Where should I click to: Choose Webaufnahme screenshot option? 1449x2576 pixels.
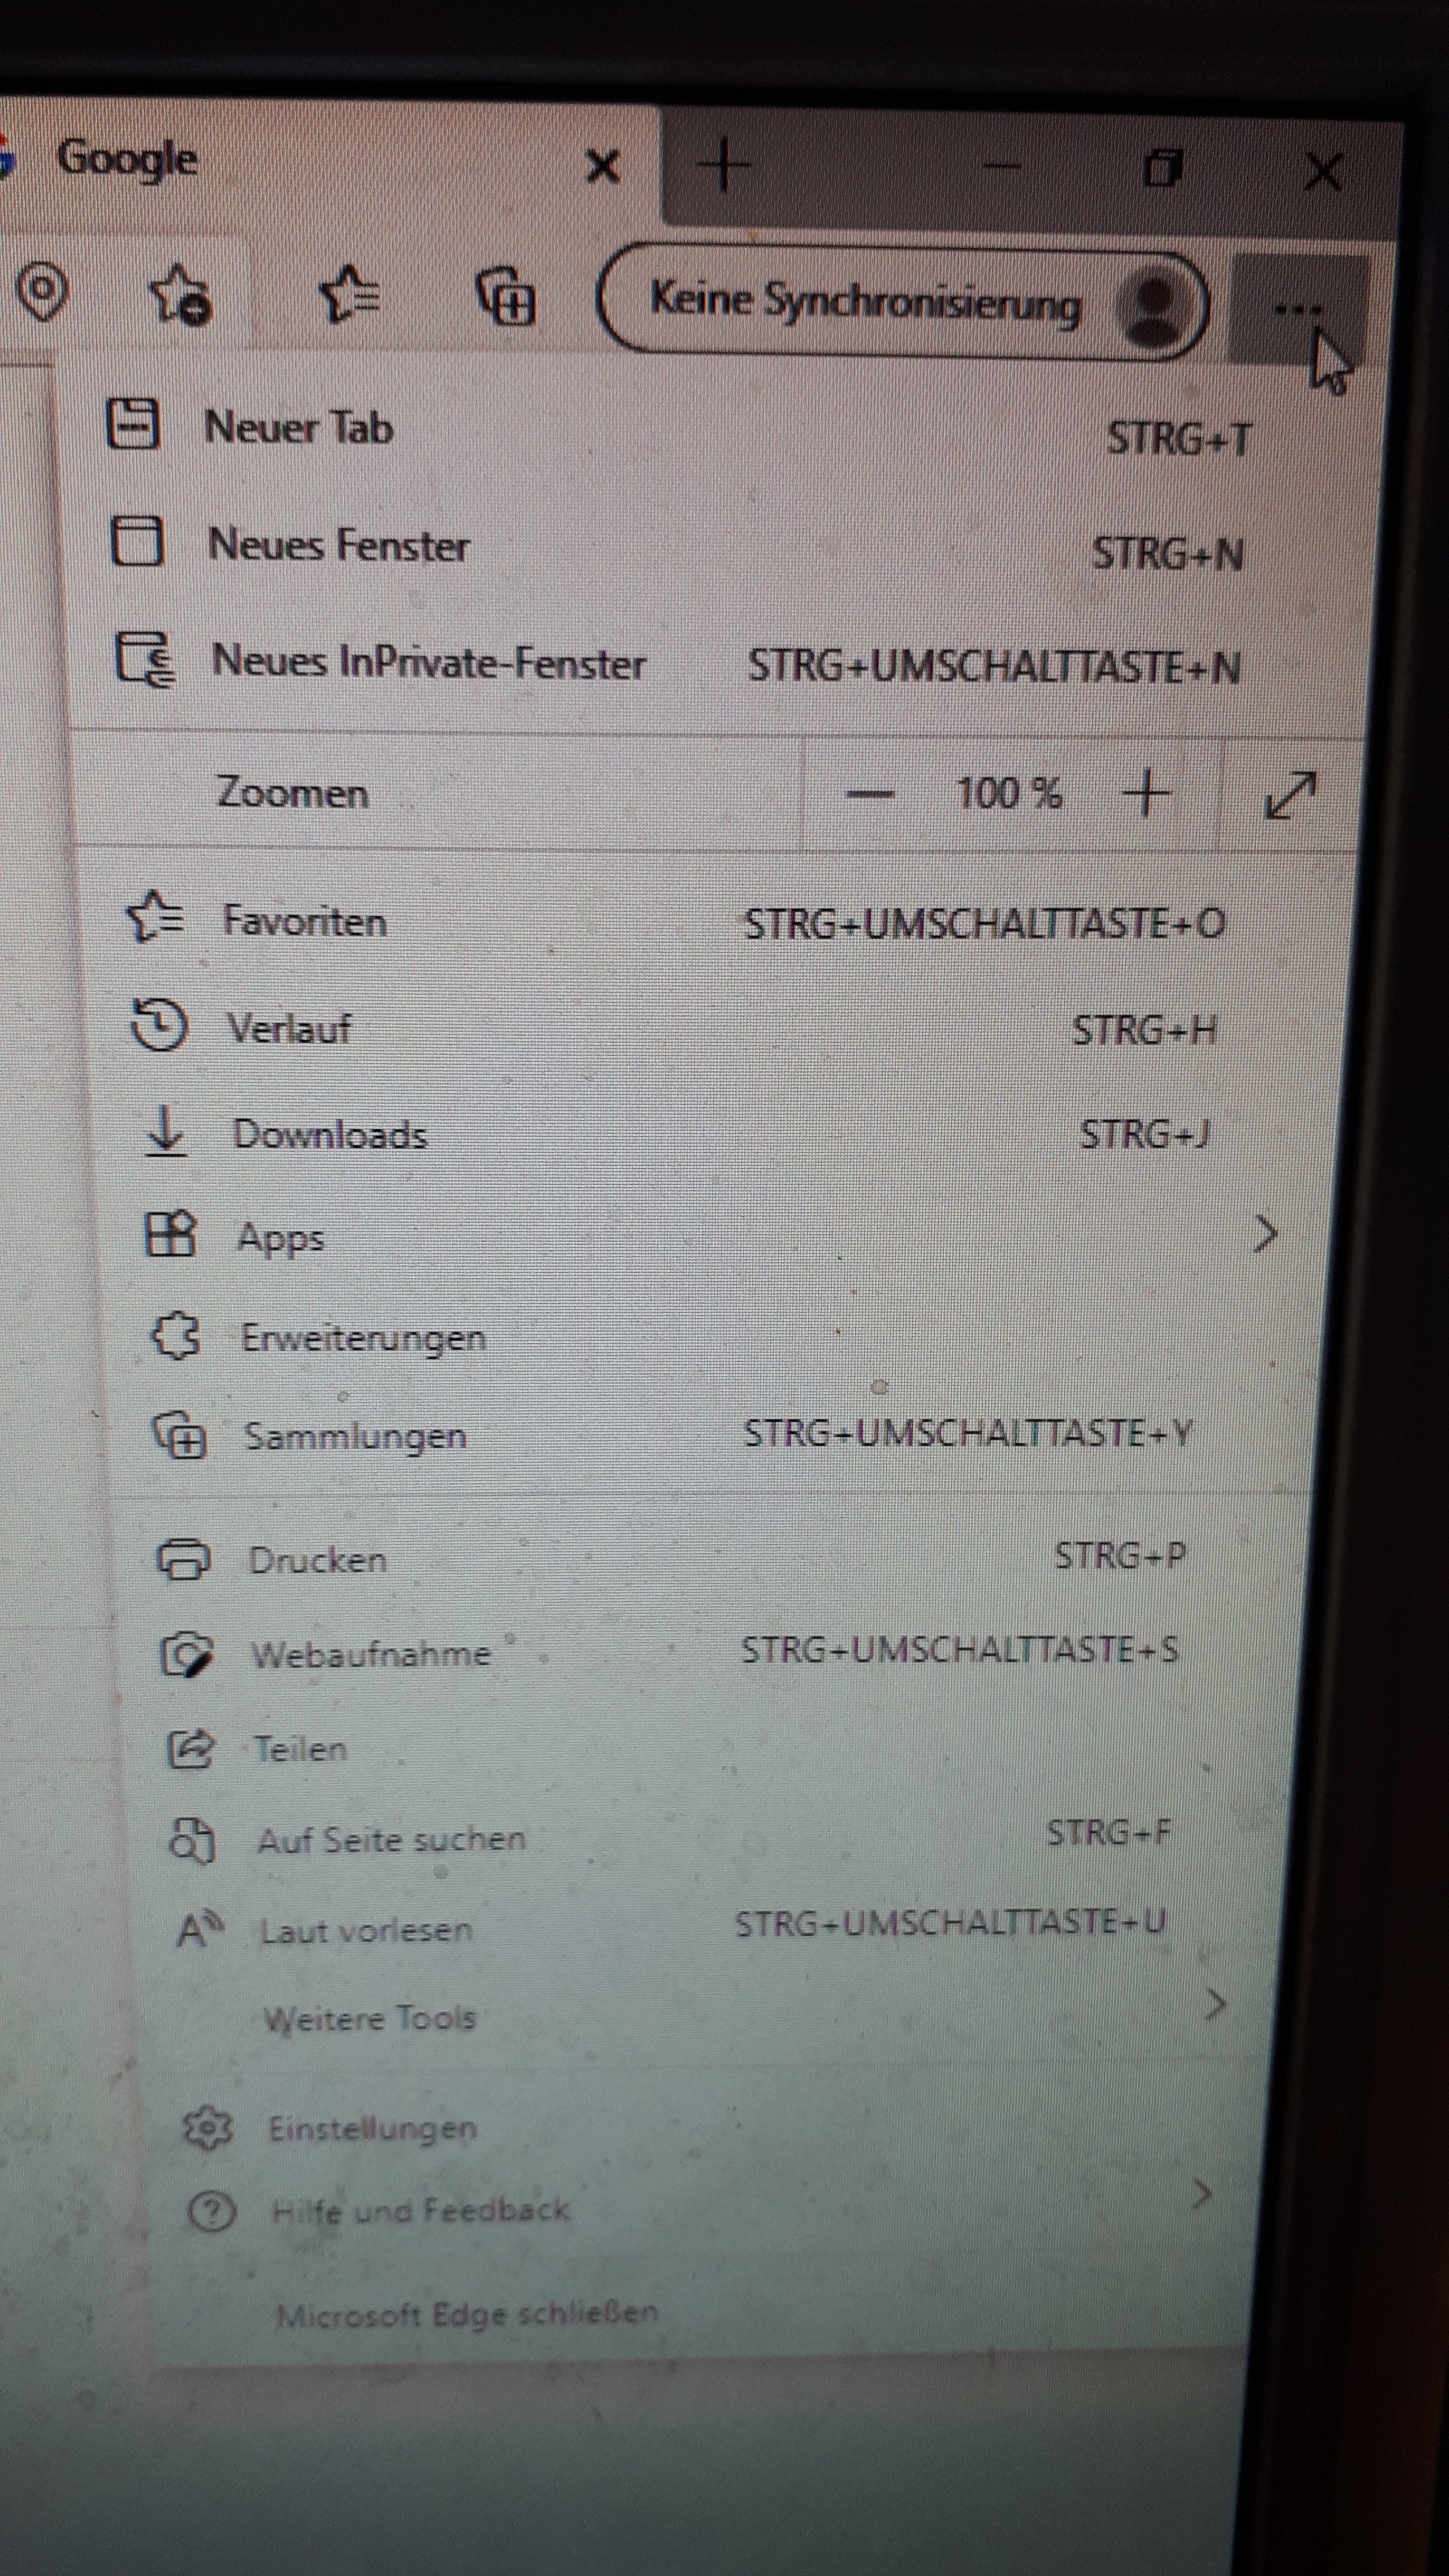pyautogui.click(x=370, y=1654)
